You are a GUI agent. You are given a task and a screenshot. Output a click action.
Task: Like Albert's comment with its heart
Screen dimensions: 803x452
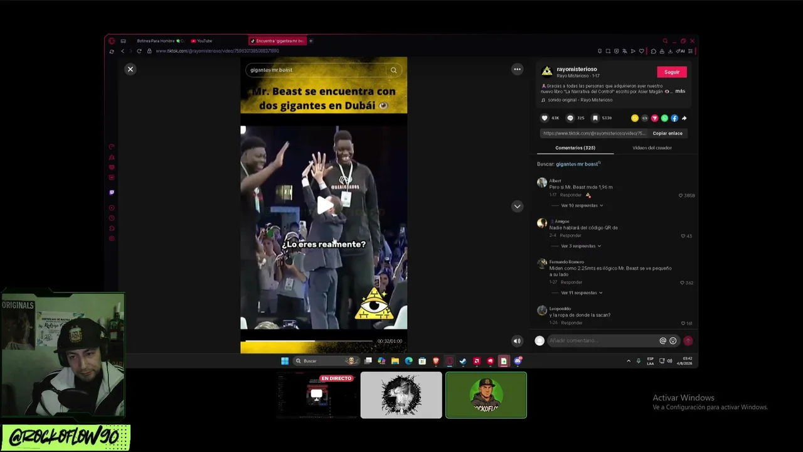click(x=681, y=195)
